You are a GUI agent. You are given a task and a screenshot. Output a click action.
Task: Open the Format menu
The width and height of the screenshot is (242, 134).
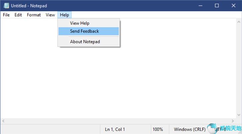point(34,15)
